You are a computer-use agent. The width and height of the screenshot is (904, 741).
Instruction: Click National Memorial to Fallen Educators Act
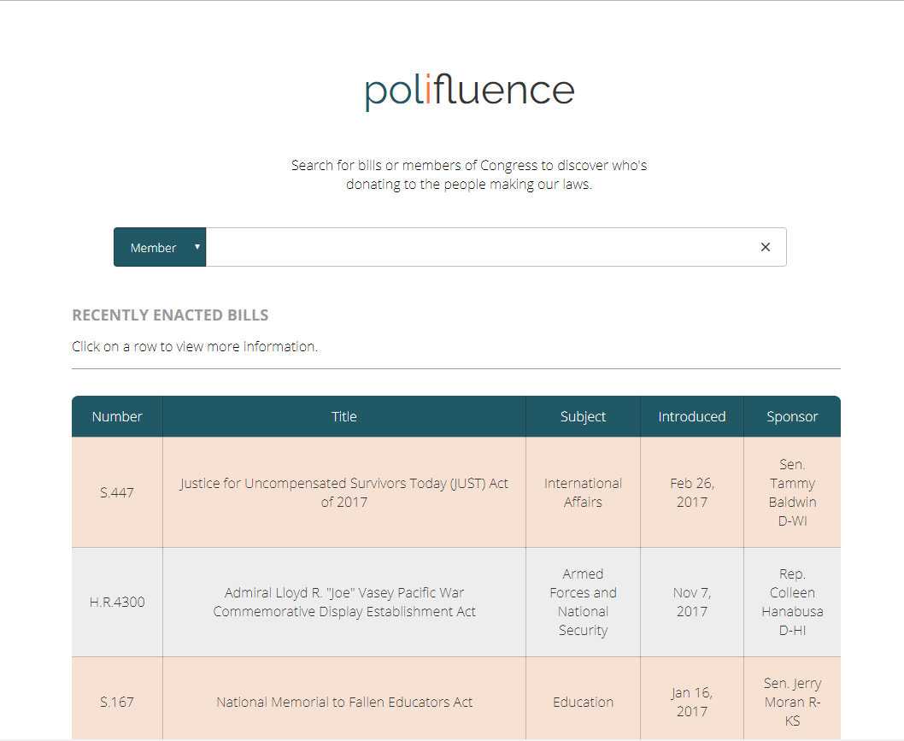(x=344, y=702)
